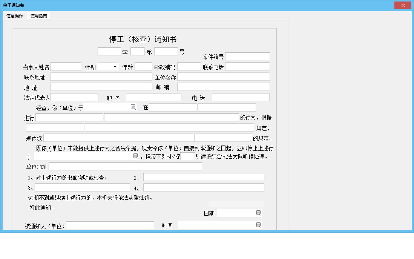Click the 联系电话 input field

pyautogui.click(x=248, y=66)
